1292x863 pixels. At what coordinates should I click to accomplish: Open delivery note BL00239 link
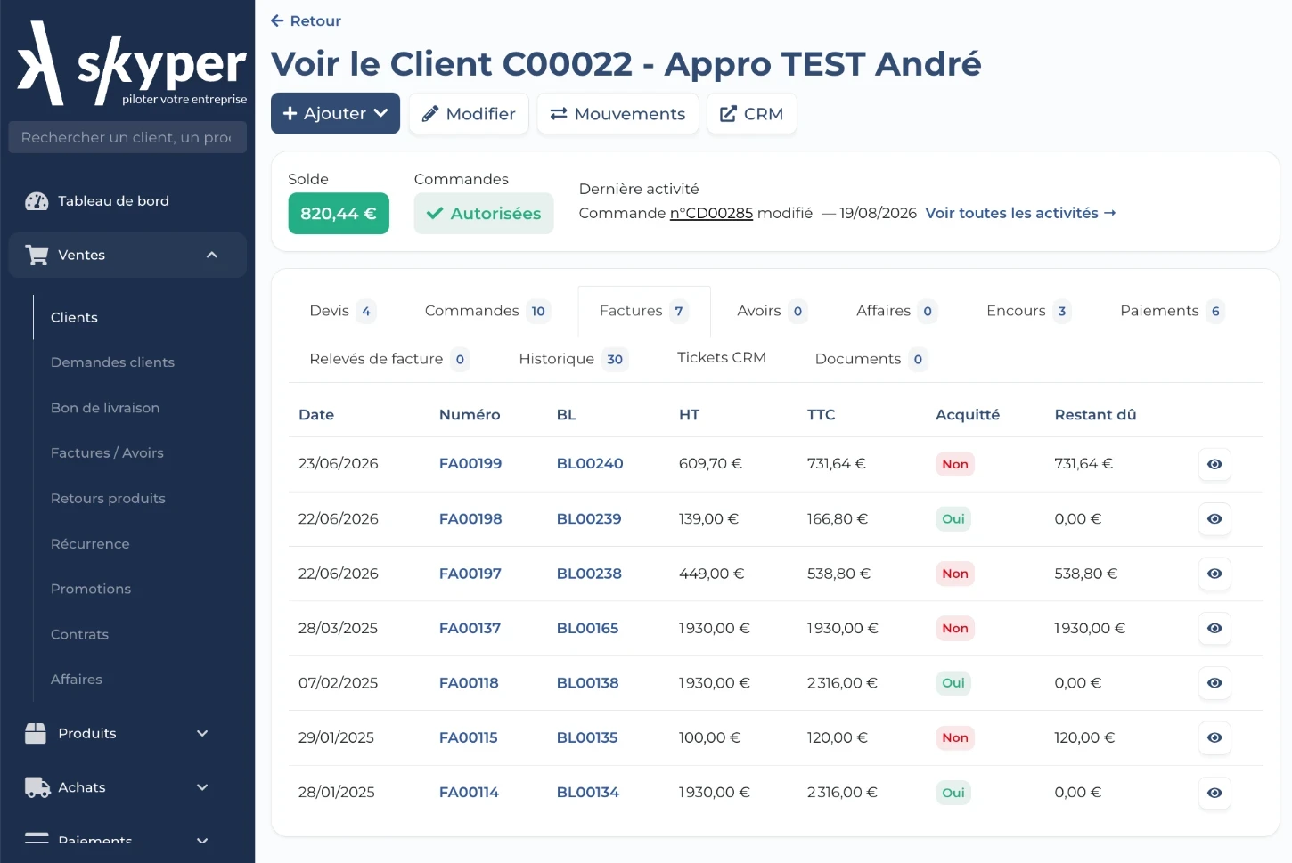589,519
